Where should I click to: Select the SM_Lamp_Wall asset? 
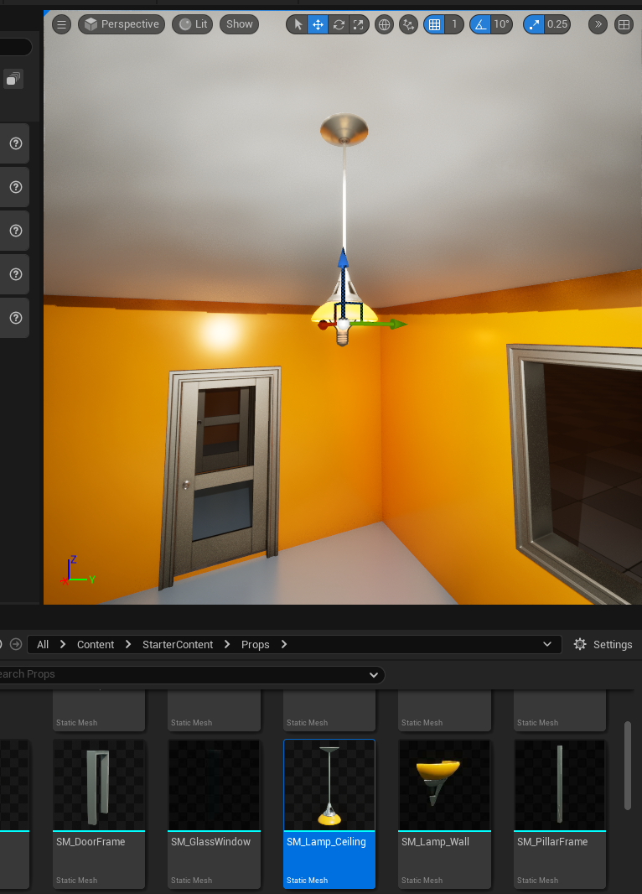(444, 813)
